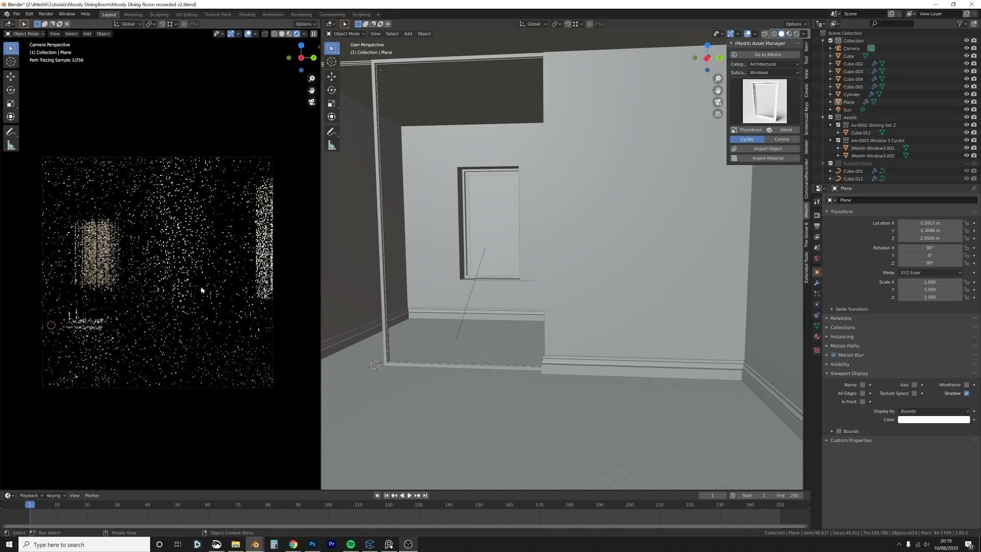Open Object Data properties tab

(x=817, y=326)
